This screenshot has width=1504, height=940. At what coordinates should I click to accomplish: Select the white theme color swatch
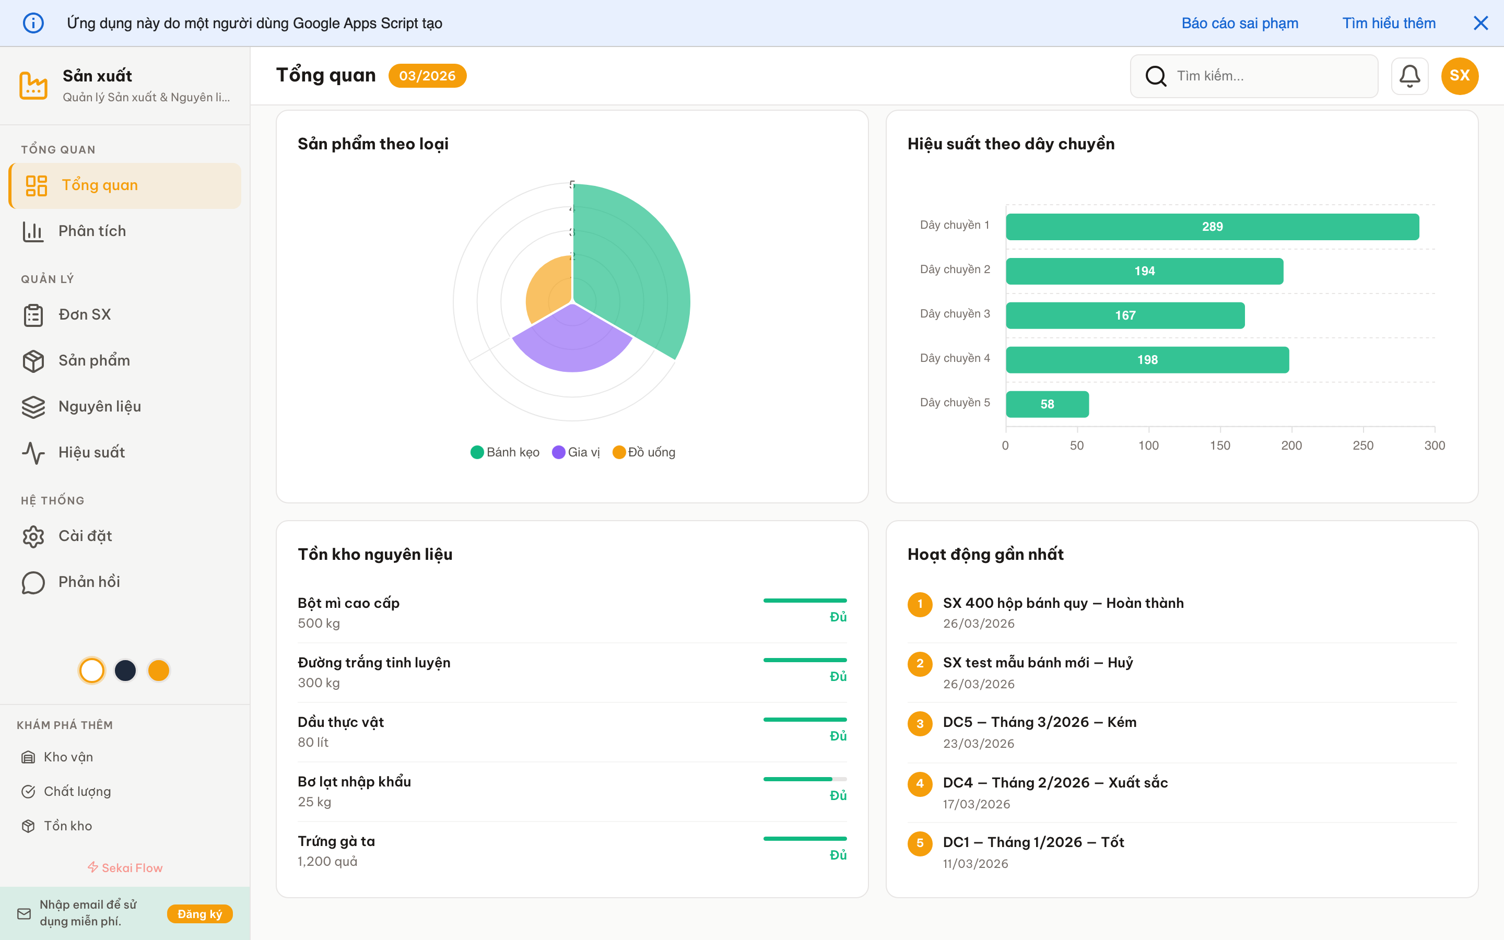tap(92, 670)
